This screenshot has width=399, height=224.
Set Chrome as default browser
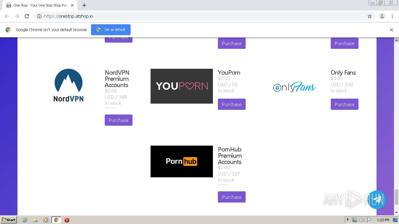point(111,30)
